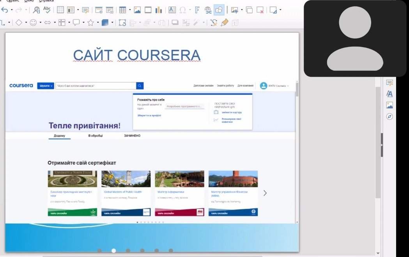Open the topmost sidebar panel icon
Viewport: 409px width, 257px height.
point(390,83)
